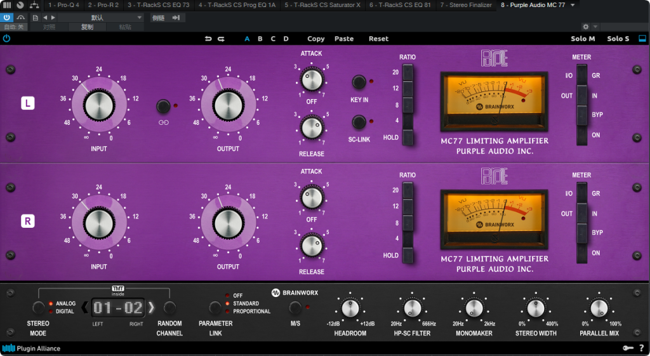Click the left channel OUTPUT knob
Image resolution: width=650 pixels, height=356 pixels.
coord(228,105)
